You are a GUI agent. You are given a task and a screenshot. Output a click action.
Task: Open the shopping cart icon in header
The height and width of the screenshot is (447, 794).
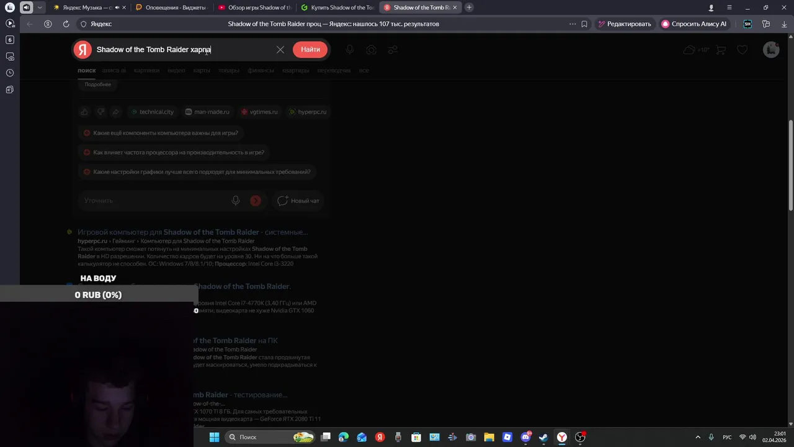click(x=721, y=50)
